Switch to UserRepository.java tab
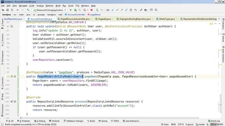Viewport: 225px width, 126px height. tap(13, 19)
